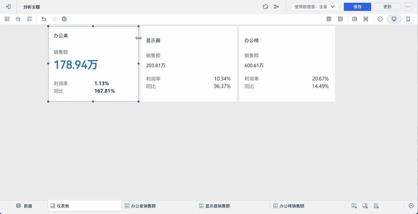418x214 pixels.
Task: Click the 1.13% profit rate value
Action: (102, 84)
